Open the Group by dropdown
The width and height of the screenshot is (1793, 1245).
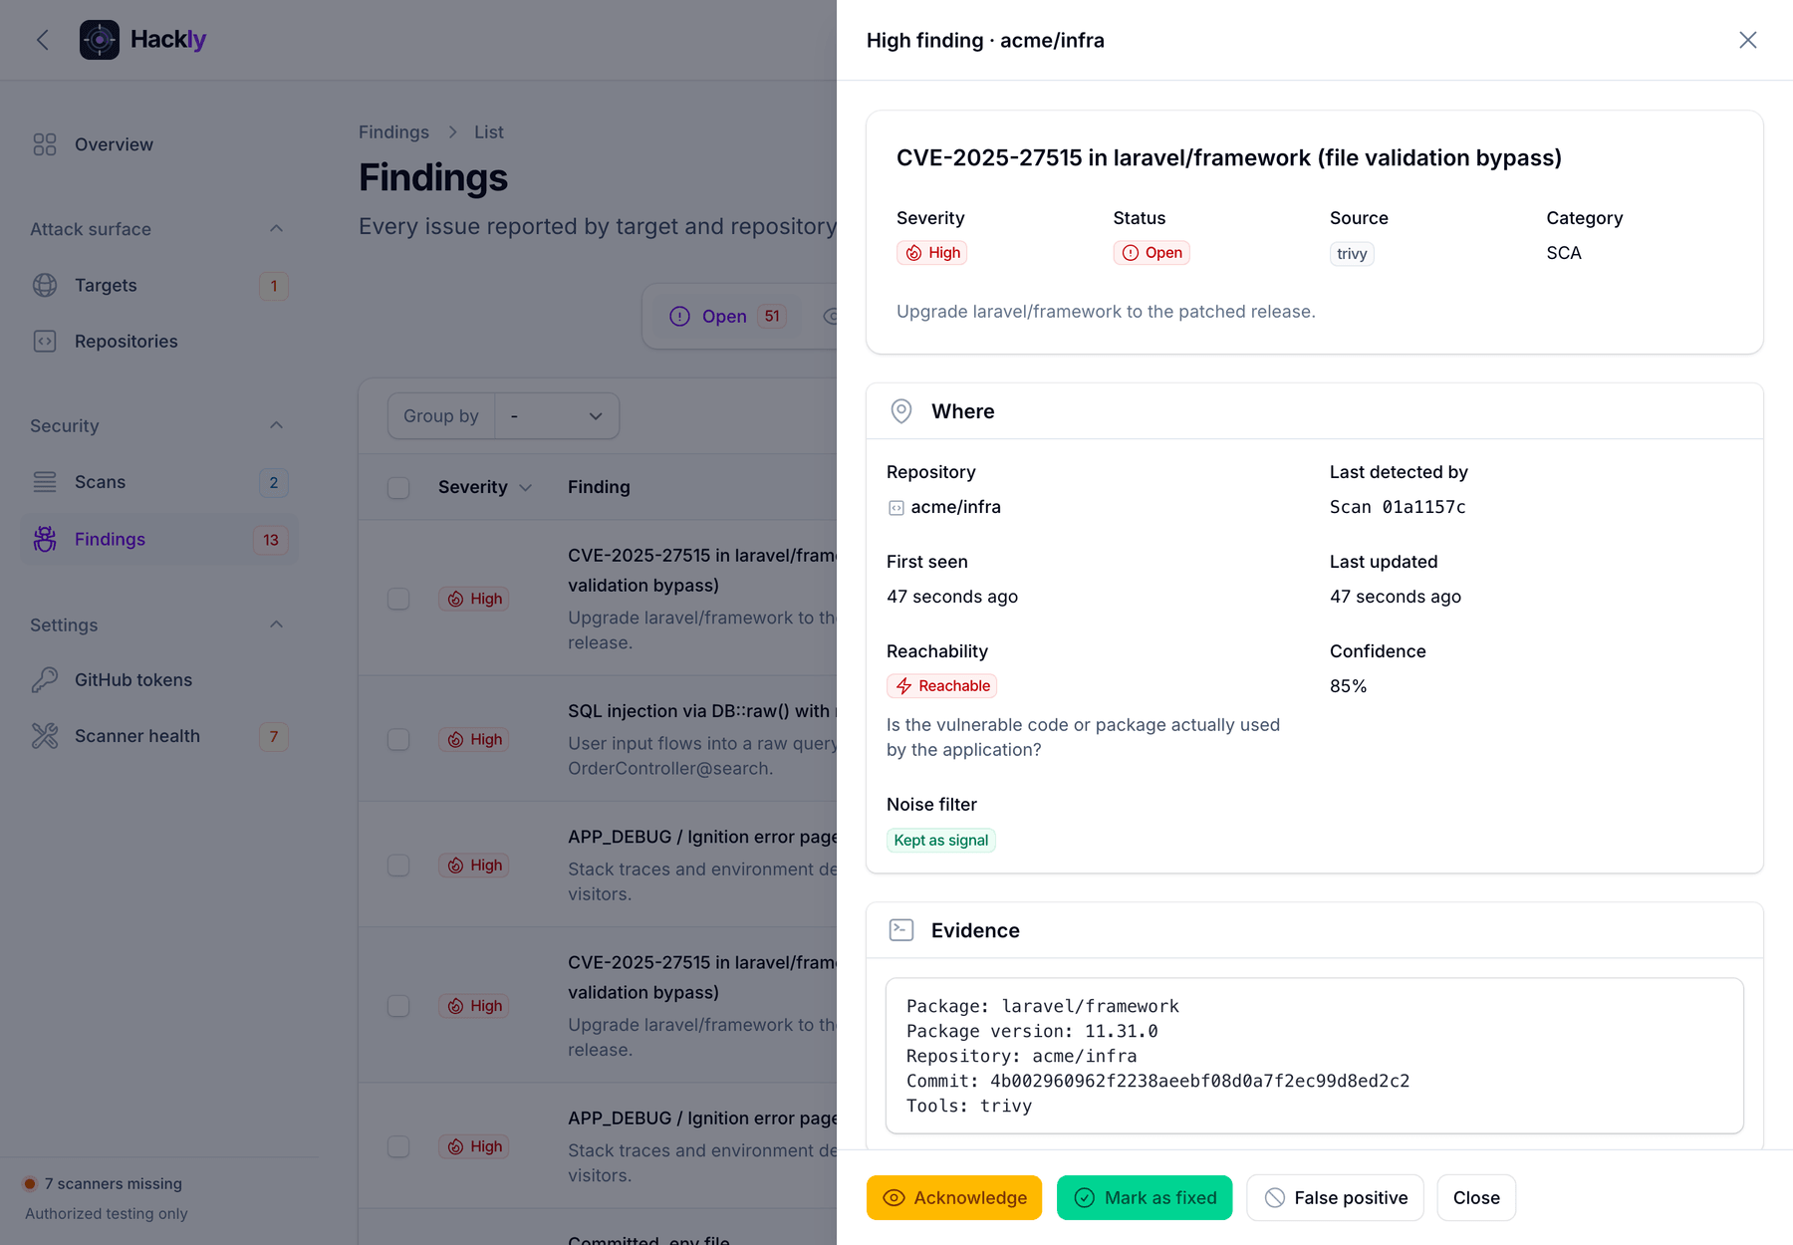(x=557, y=416)
